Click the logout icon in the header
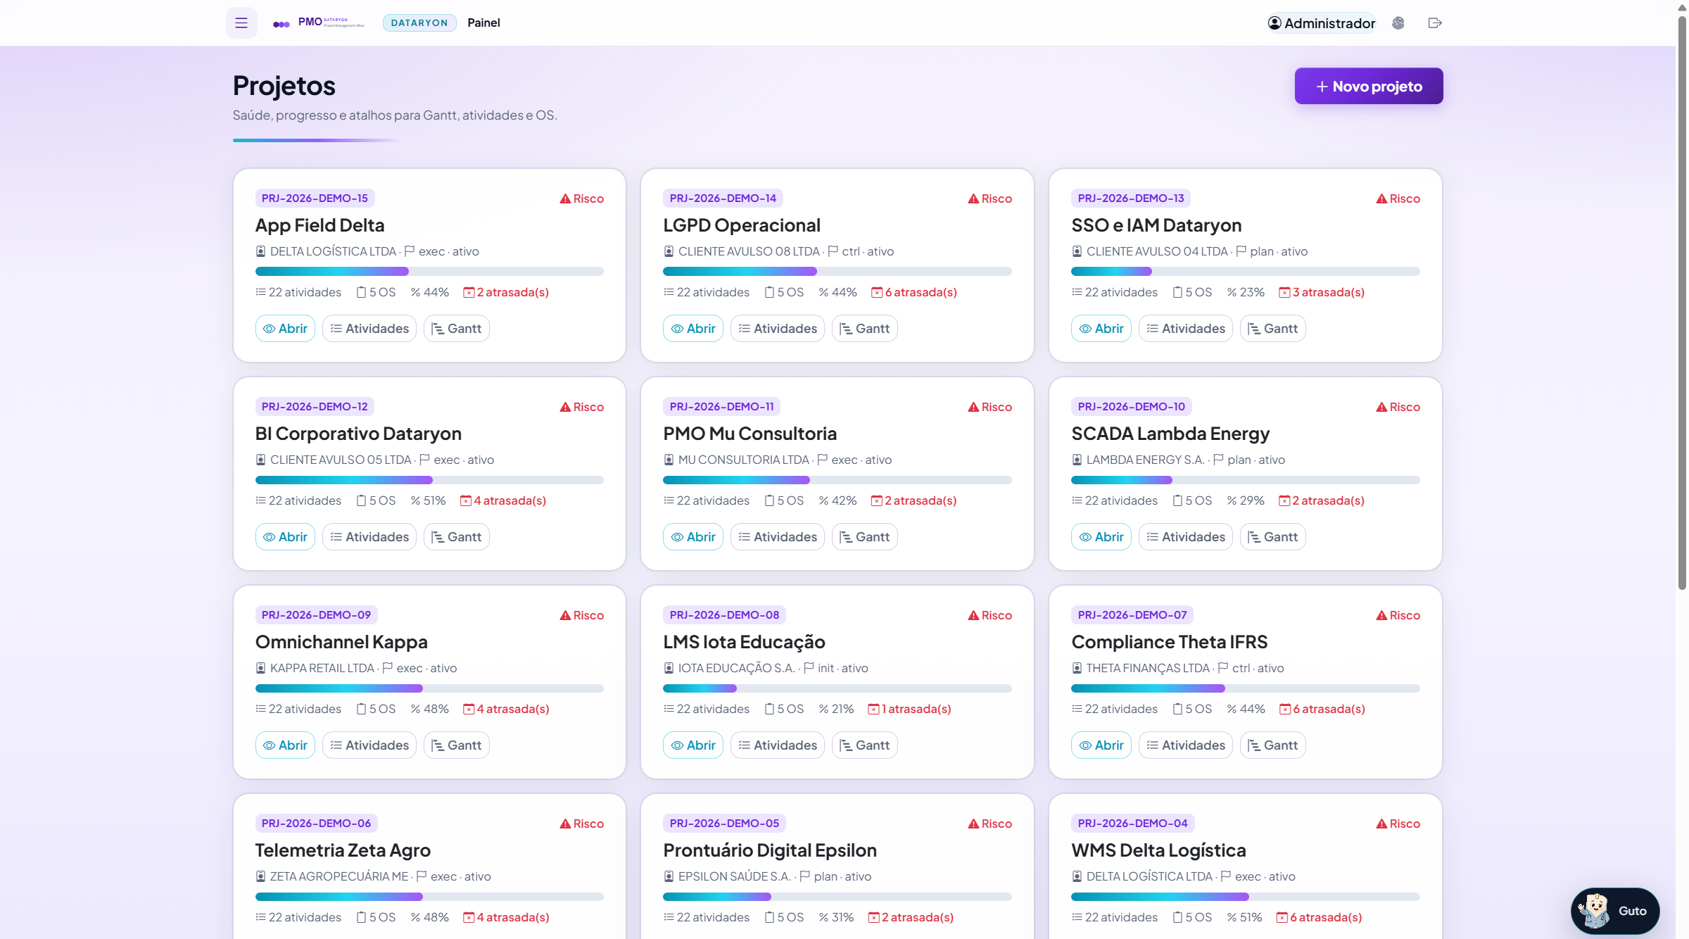Viewport: 1689px width, 939px height. tap(1435, 23)
